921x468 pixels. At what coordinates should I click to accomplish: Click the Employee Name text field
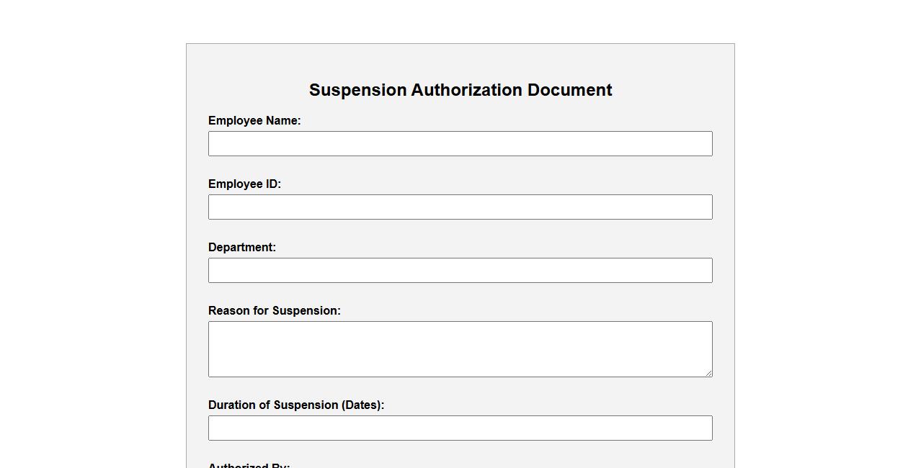tap(460, 143)
